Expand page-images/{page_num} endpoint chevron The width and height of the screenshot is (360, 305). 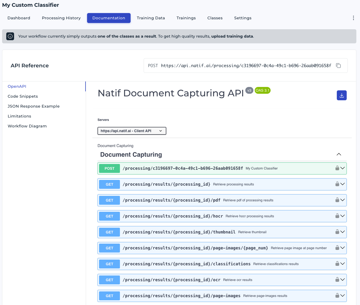343,248
